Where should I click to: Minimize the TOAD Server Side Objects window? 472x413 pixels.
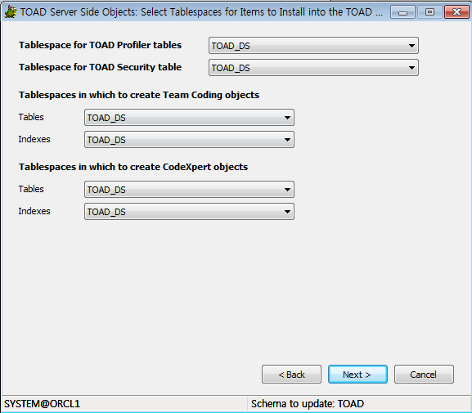(402, 12)
